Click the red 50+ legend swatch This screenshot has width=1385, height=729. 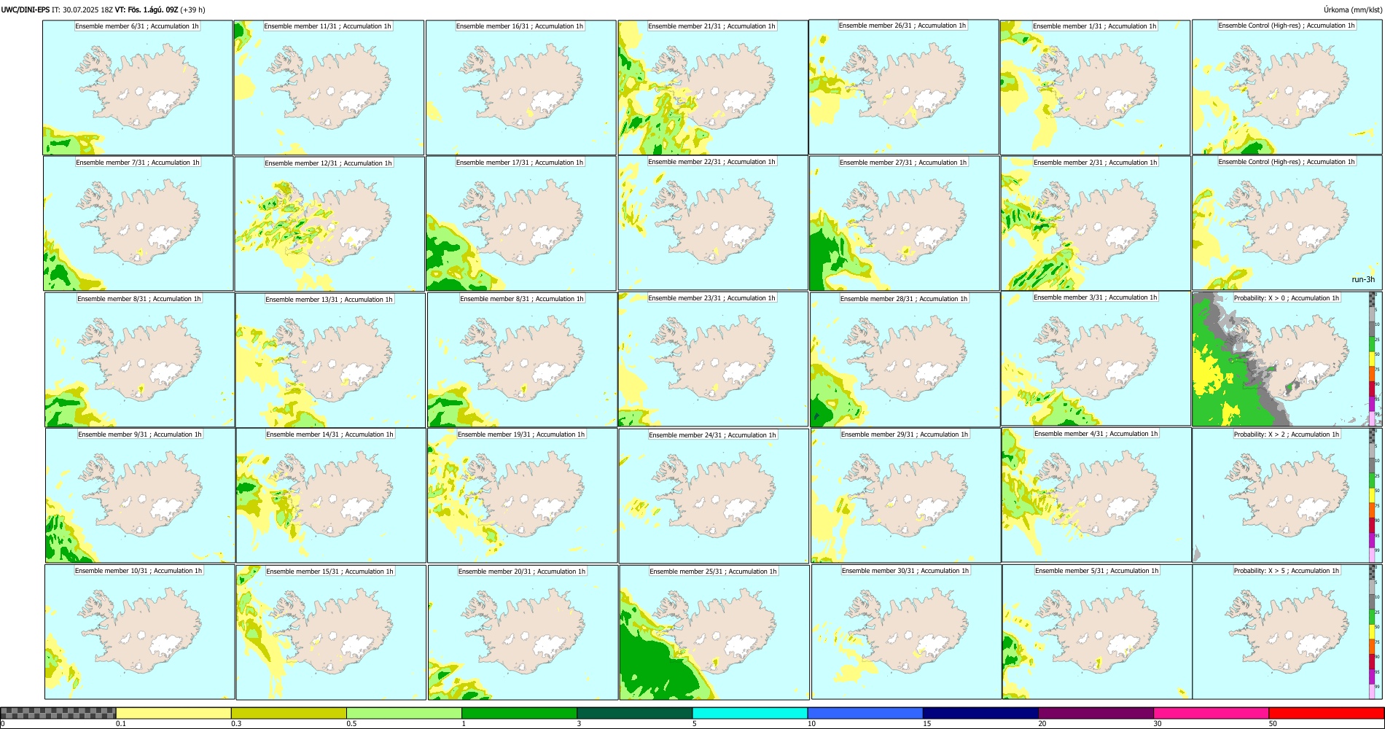click(x=1326, y=713)
